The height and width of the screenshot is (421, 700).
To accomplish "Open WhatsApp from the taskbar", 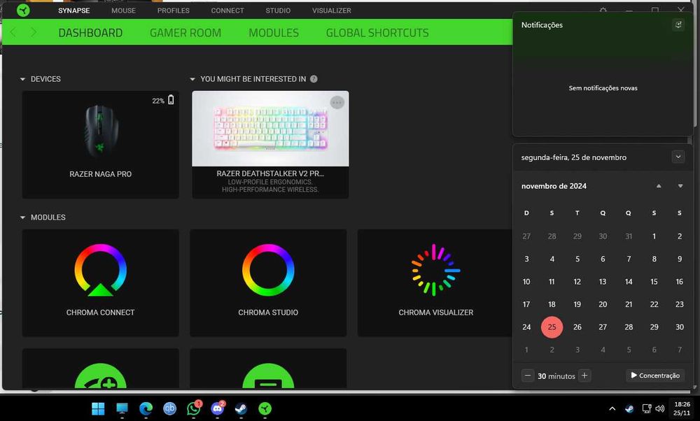I will pyautogui.click(x=193, y=408).
